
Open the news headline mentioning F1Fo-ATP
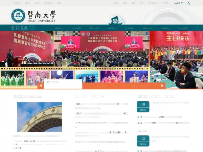coord(101,133)
